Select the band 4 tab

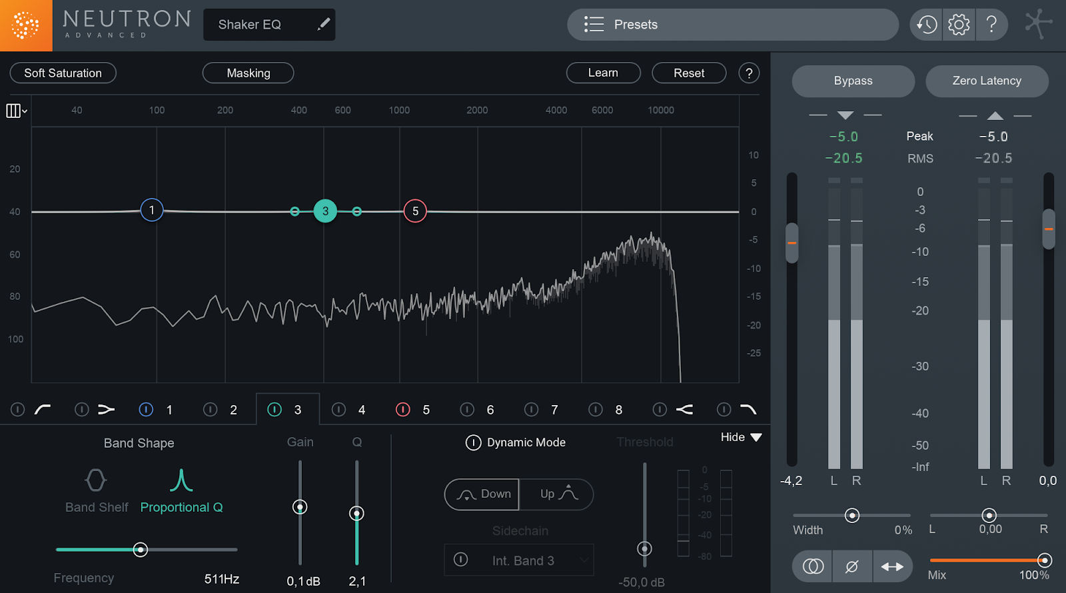(361, 410)
